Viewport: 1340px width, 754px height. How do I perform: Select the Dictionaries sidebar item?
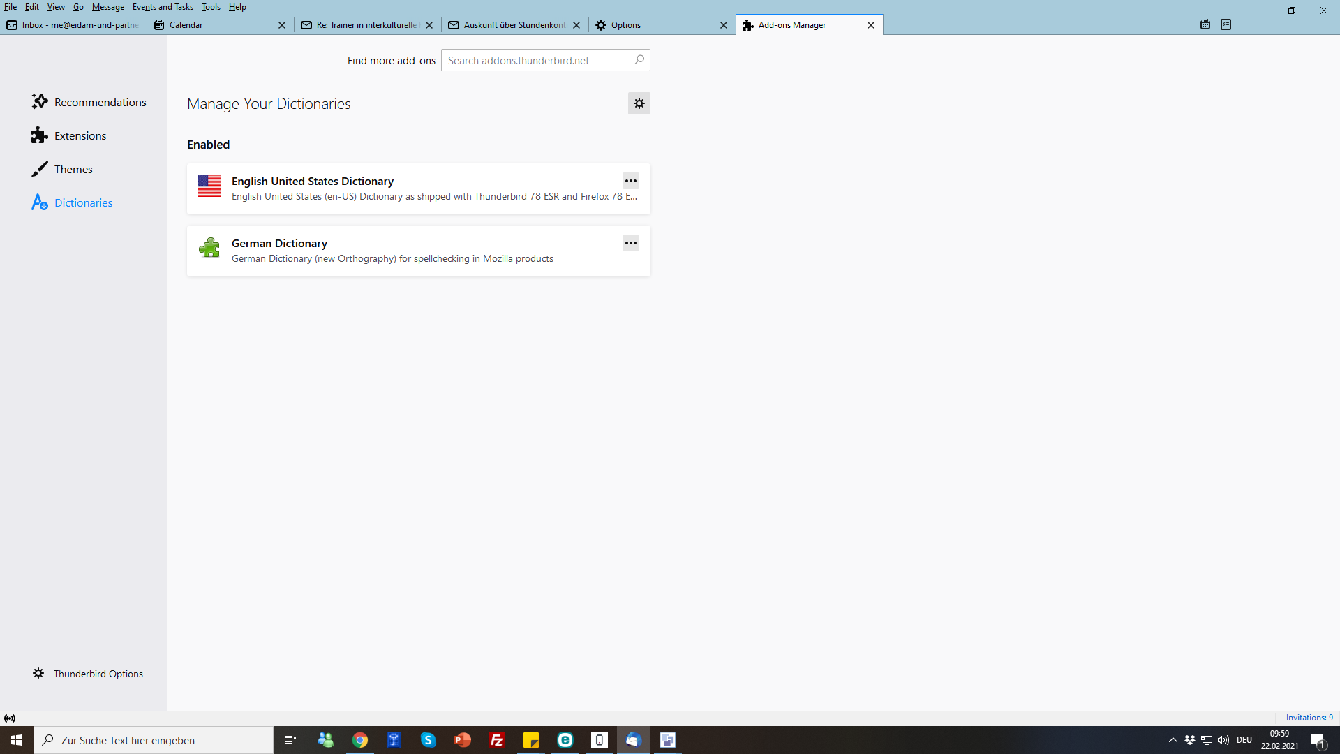tap(72, 202)
